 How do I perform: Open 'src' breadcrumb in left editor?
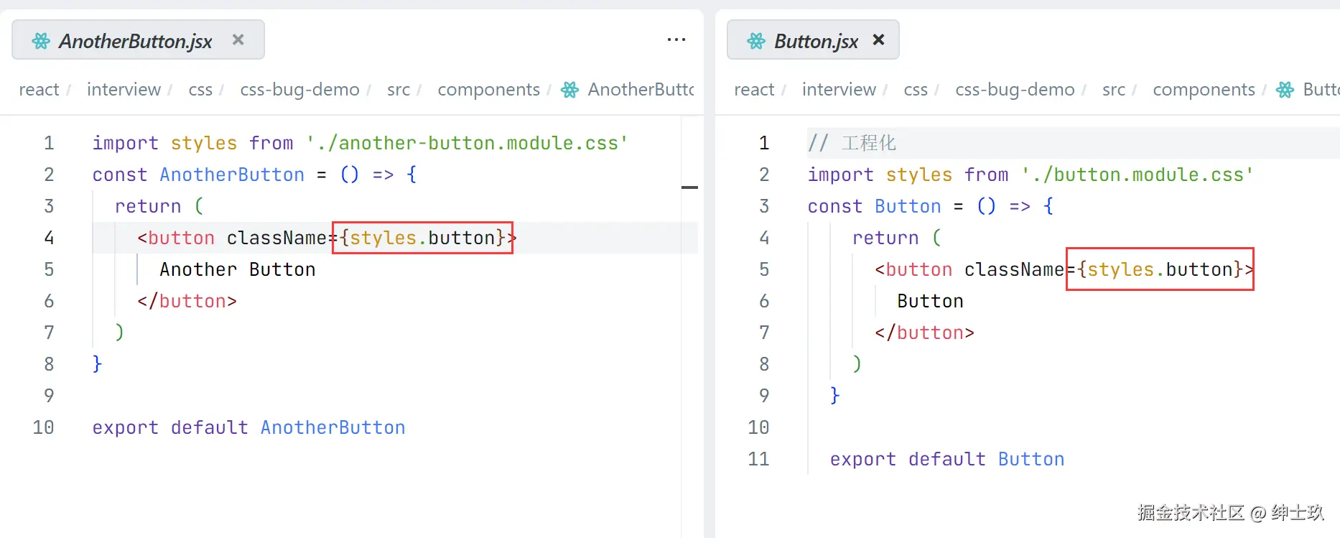399,90
